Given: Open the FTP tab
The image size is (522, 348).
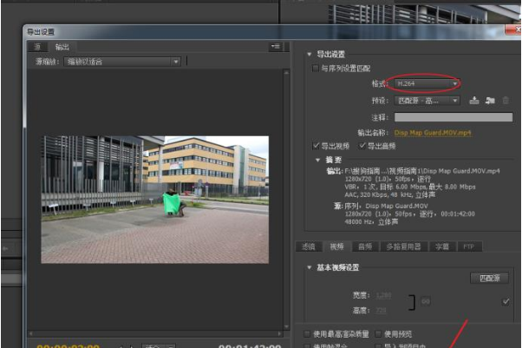Looking at the screenshot, I should click(469, 246).
